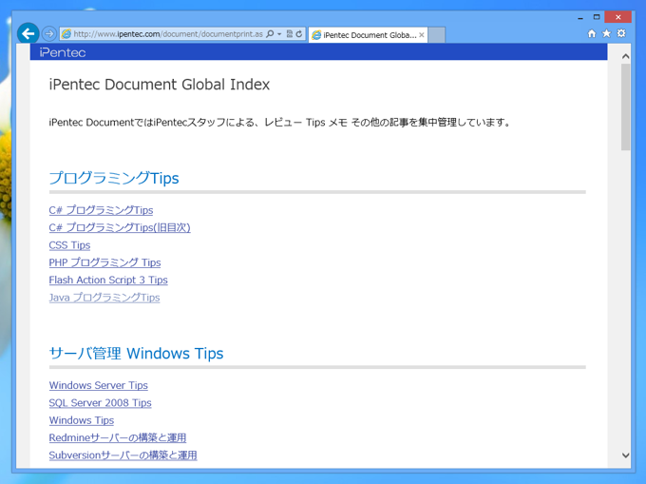The height and width of the screenshot is (484, 646).
Task: Open a new tab with the blank tab button
Action: [437, 35]
